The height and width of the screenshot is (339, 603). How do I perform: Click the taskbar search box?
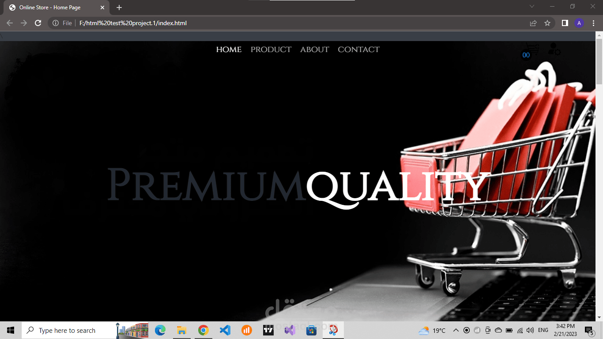(x=85, y=330)
